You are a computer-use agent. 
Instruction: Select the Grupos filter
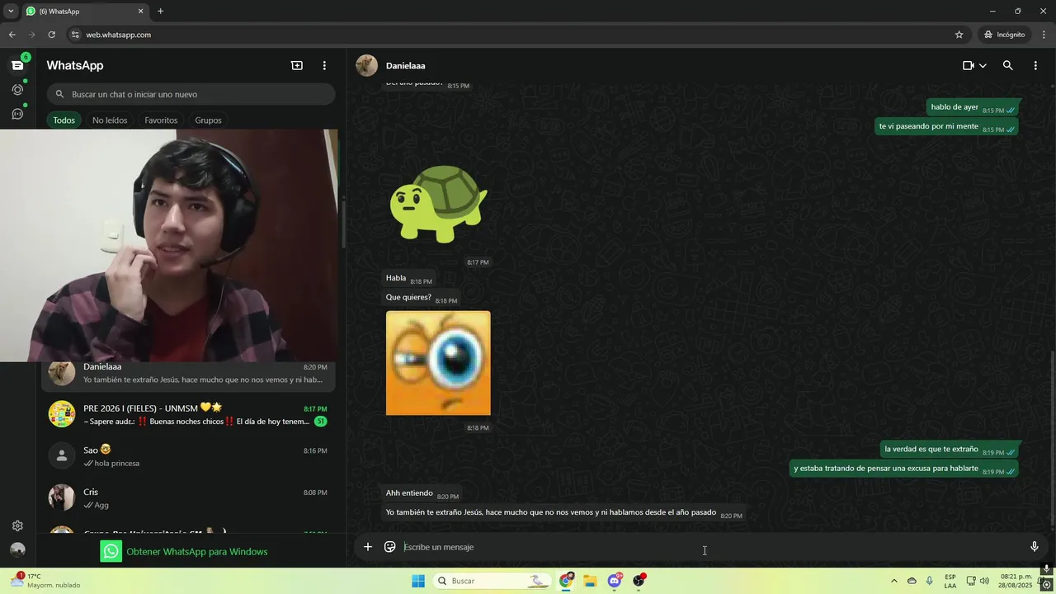208,120
